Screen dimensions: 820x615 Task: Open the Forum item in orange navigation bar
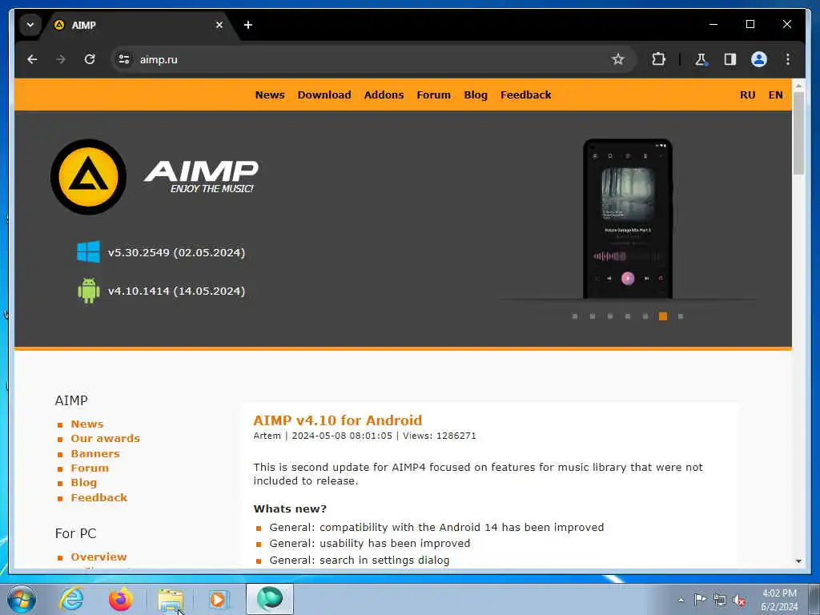[x=433, y=95]
